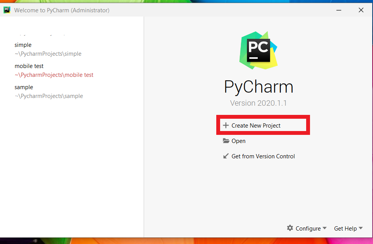Open the recent project named simple
373x244 pixels.
pos(23,45)
